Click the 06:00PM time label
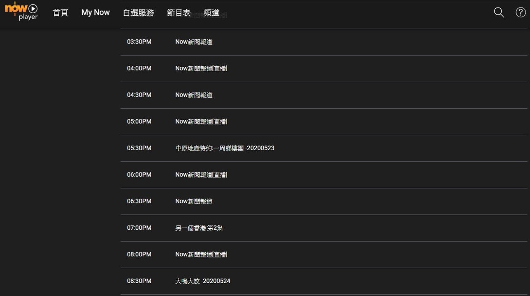The image size is (530, 296). click(x=139, y=175)
